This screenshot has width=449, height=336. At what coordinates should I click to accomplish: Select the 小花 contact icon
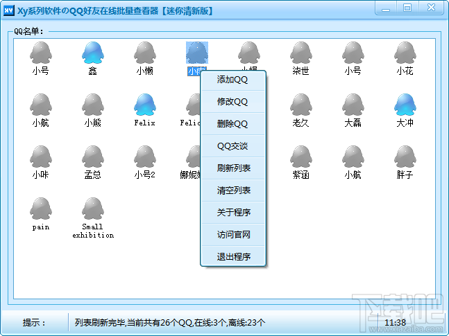[405, 53]
